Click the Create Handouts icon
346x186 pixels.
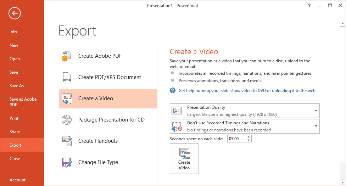coord(67,141)
